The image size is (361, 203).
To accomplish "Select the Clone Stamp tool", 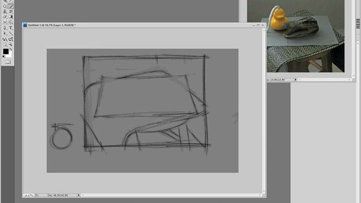I will click(5, 11).
